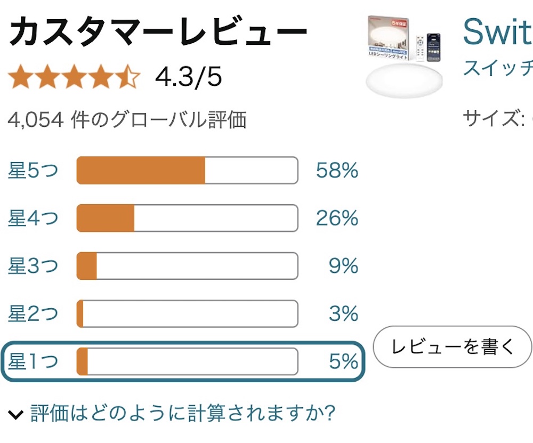Viewport: 533px width, 443px height.
Task: Click the 4-star histogram bar
Action: (187, 218)
